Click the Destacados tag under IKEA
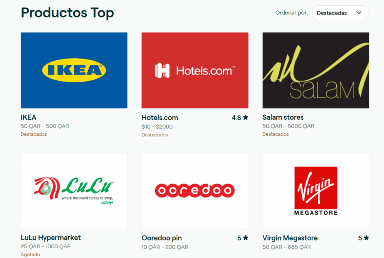The height and width of the screenshot is (258, 384). [x=34, y=134]
